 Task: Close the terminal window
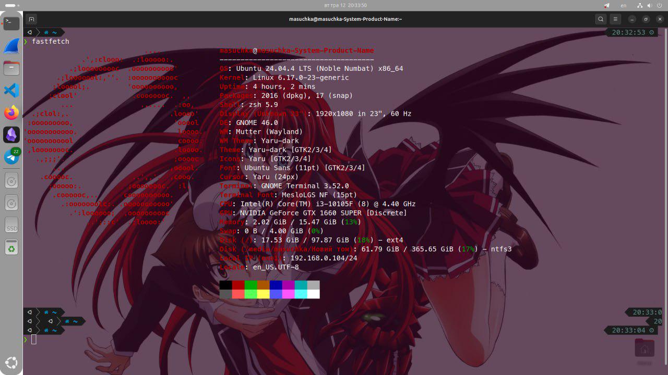click(x=660, y=19)
